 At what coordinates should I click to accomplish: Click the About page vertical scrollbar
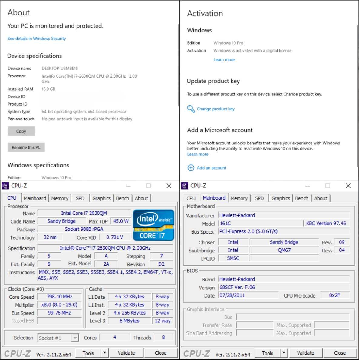[178, 65]
